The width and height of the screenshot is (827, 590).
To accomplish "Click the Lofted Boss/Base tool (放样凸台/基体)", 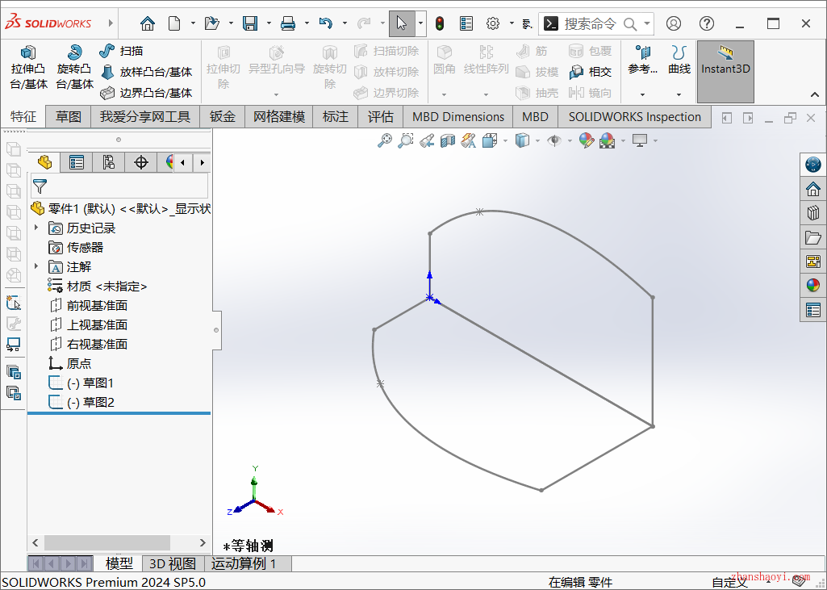I will (146, 72).
